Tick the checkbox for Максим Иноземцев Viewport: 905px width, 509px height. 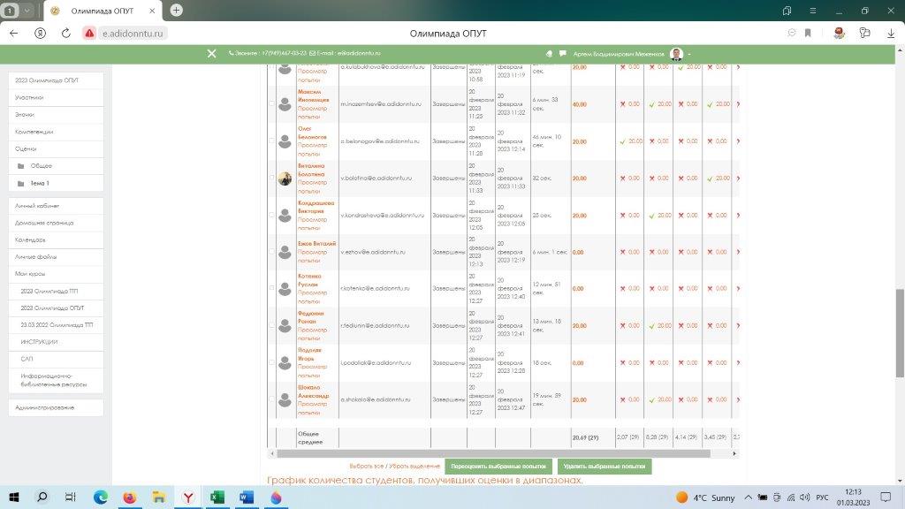click(x=271, y=104)
